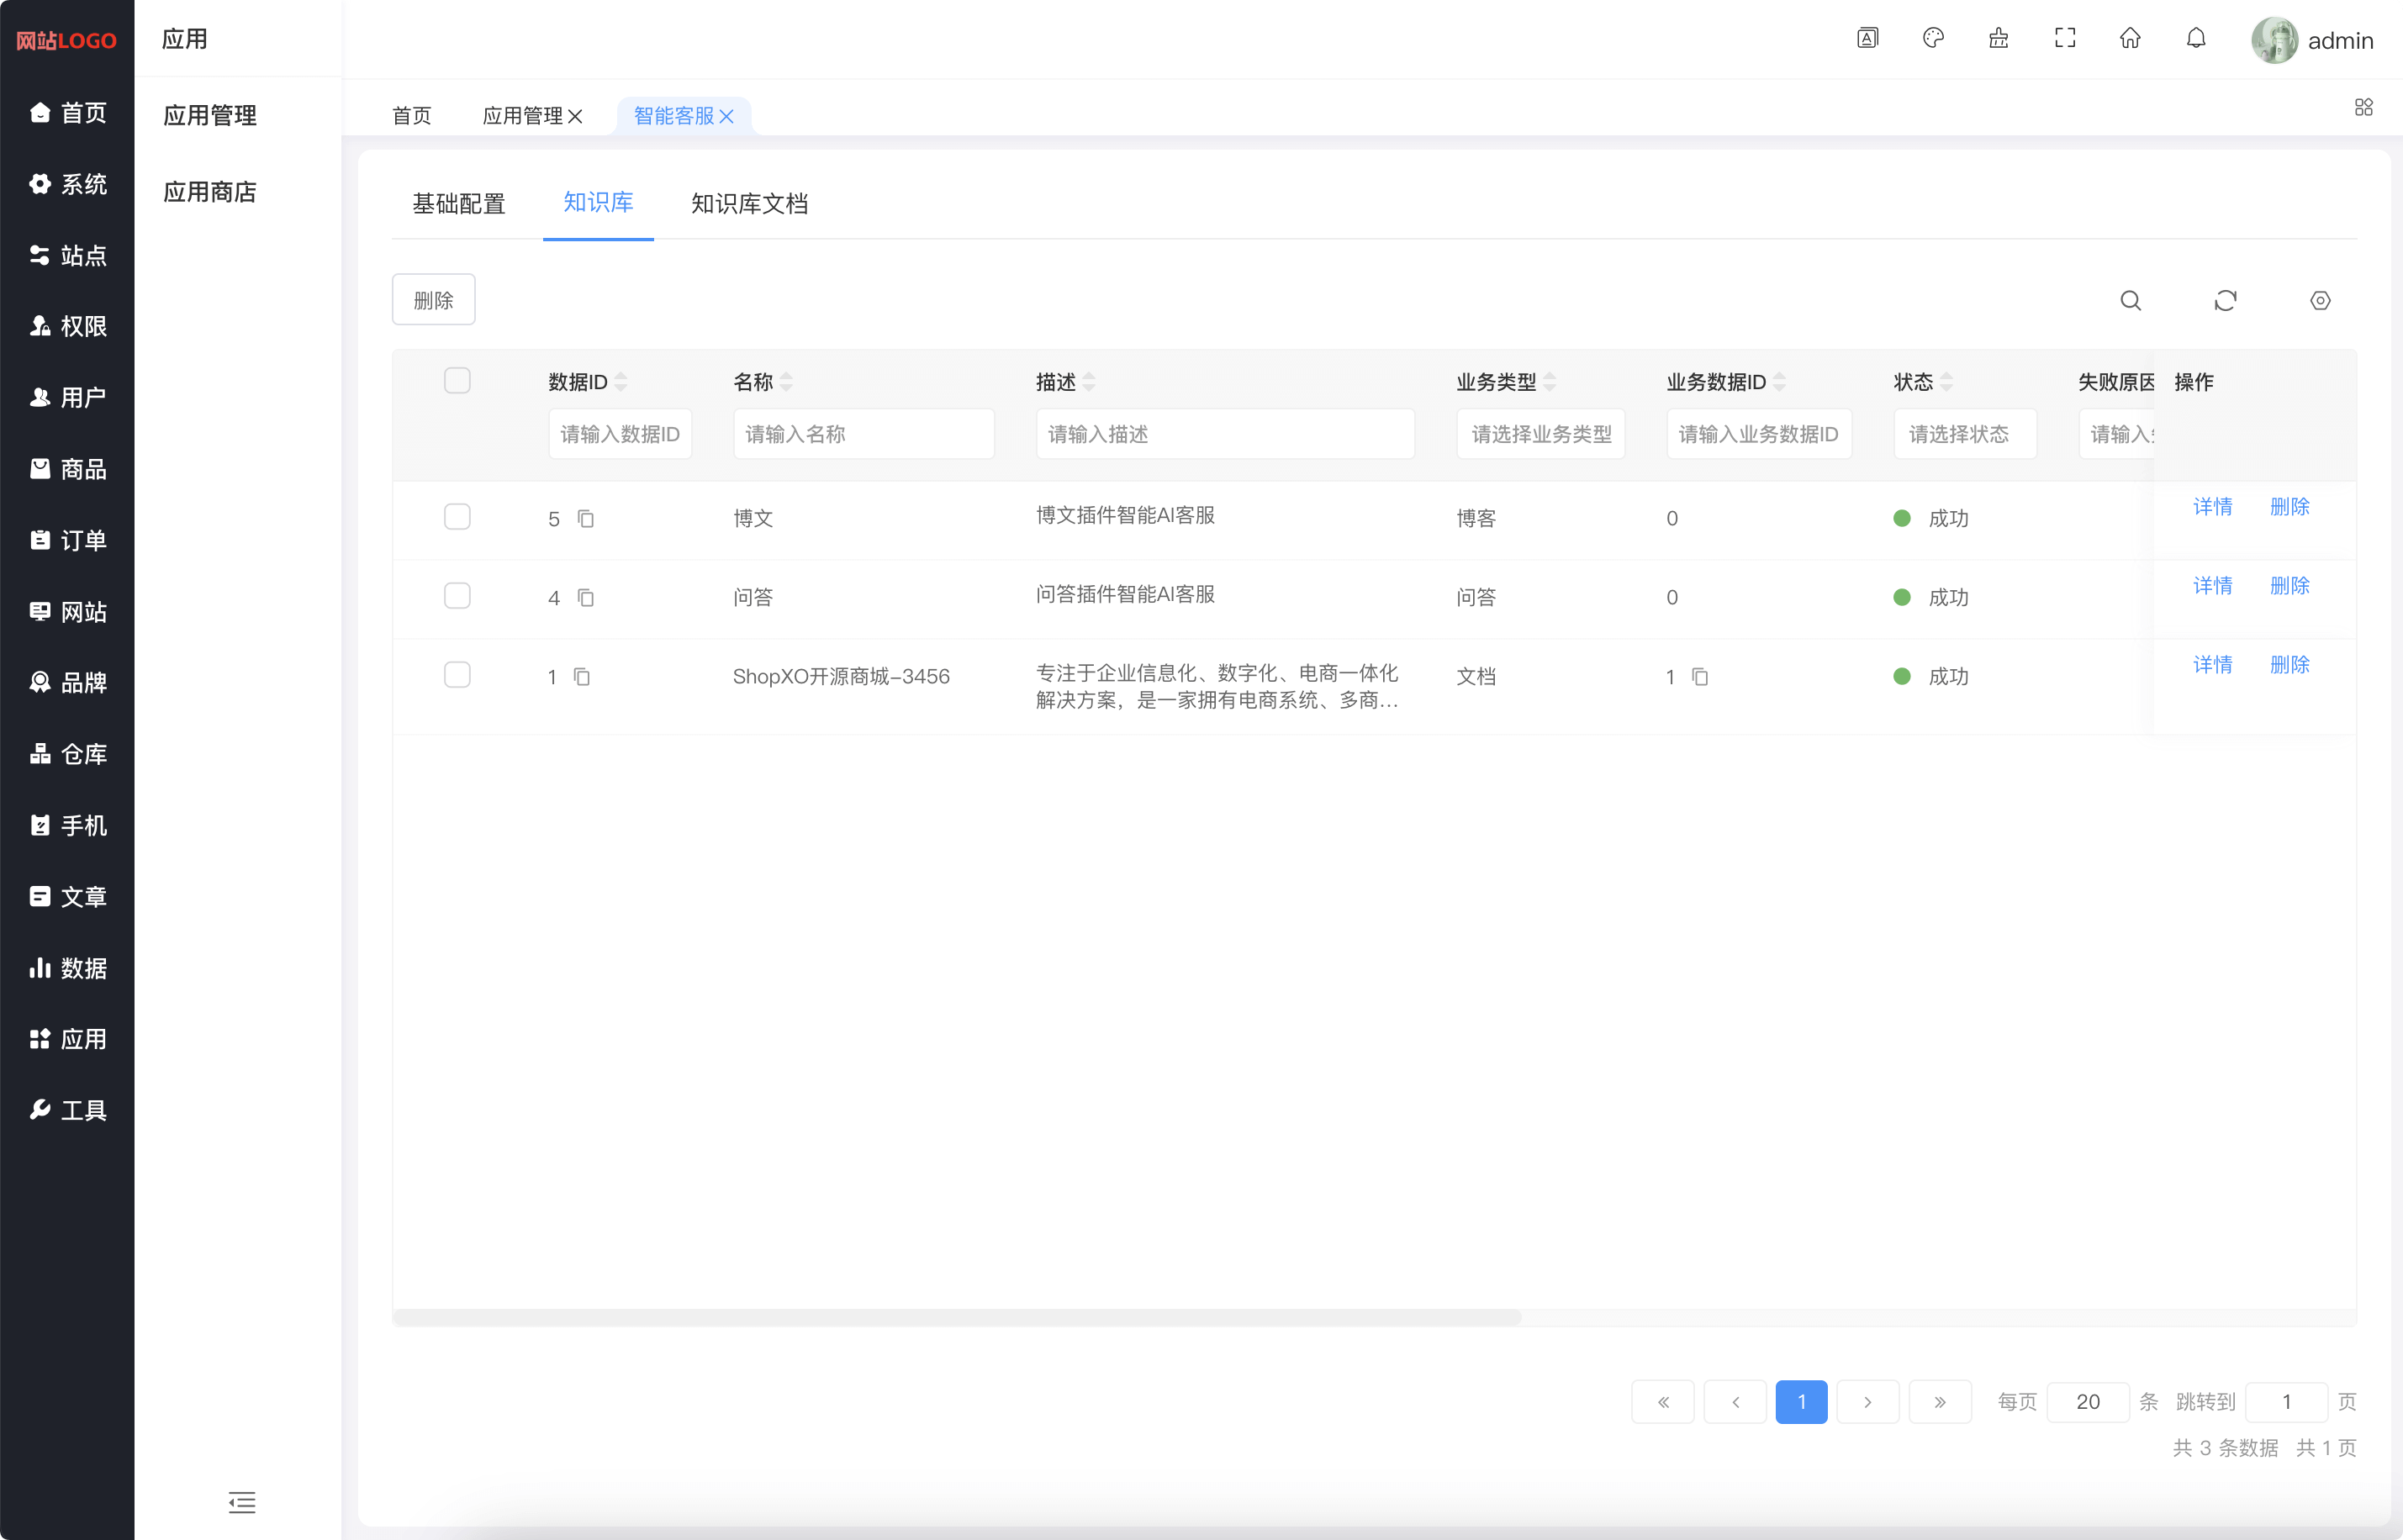Click the search magnifier icon above table
The image size is (2403, 1540).
[x=2130, y=301]
